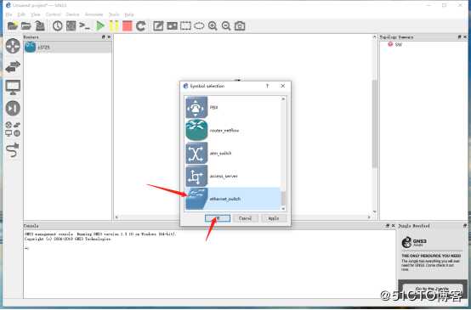Image resolution: width=471 pixels, height=310 pixels.
Task: Select the Add a note tool
Action: [x=158, y=25]
